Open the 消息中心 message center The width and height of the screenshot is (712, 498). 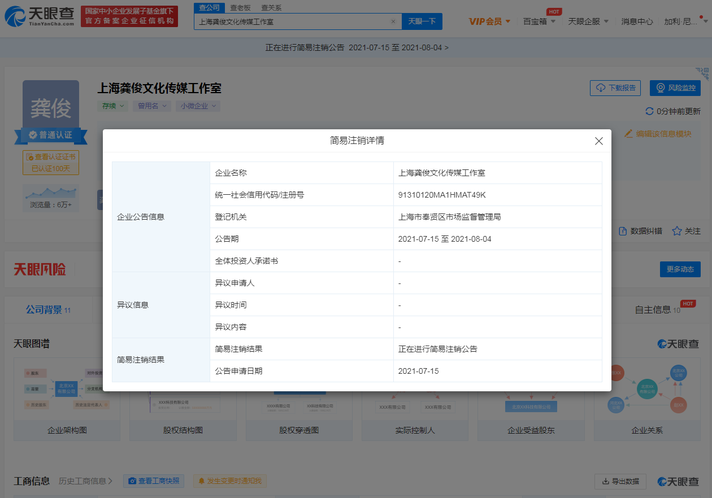tap(637, 21)
